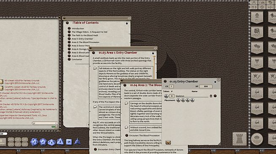The image size is (276, 154).
Task: Click the Skeleton token icon in encounter
Action: coord(166,96)
